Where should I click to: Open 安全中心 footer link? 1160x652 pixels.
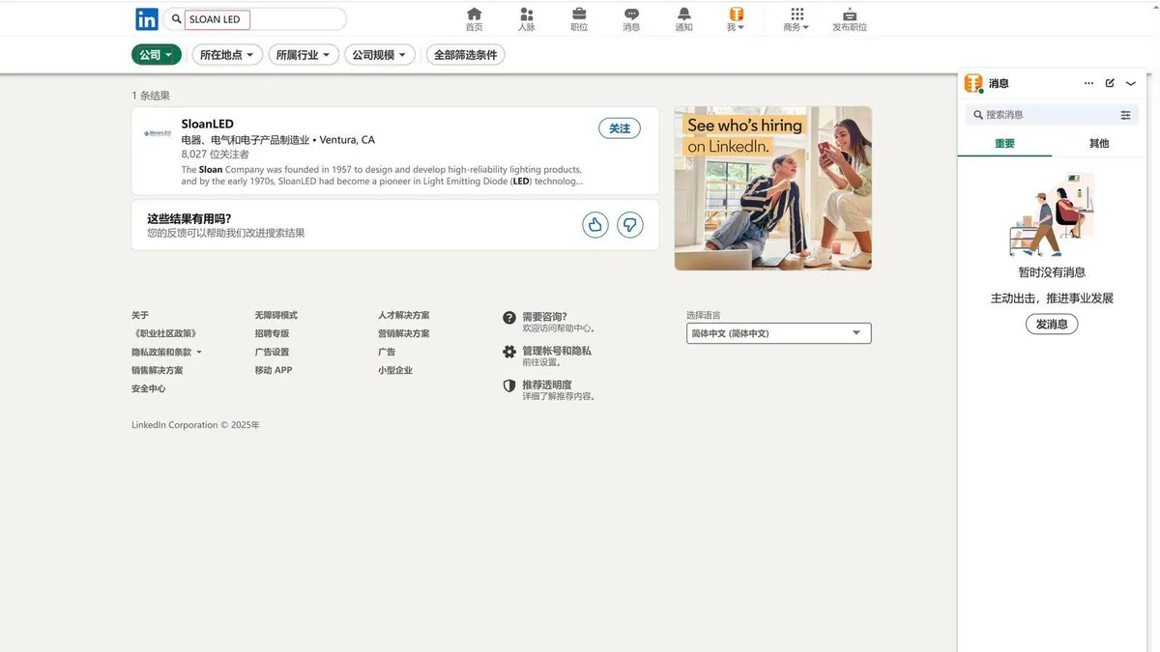(149, 389)
